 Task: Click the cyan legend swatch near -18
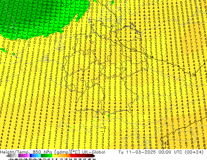click(x=40, y=156)
